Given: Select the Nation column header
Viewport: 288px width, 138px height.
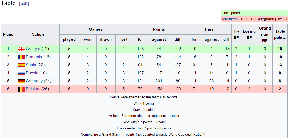Looking at the screenshot, I should click(x=38, y=34).
